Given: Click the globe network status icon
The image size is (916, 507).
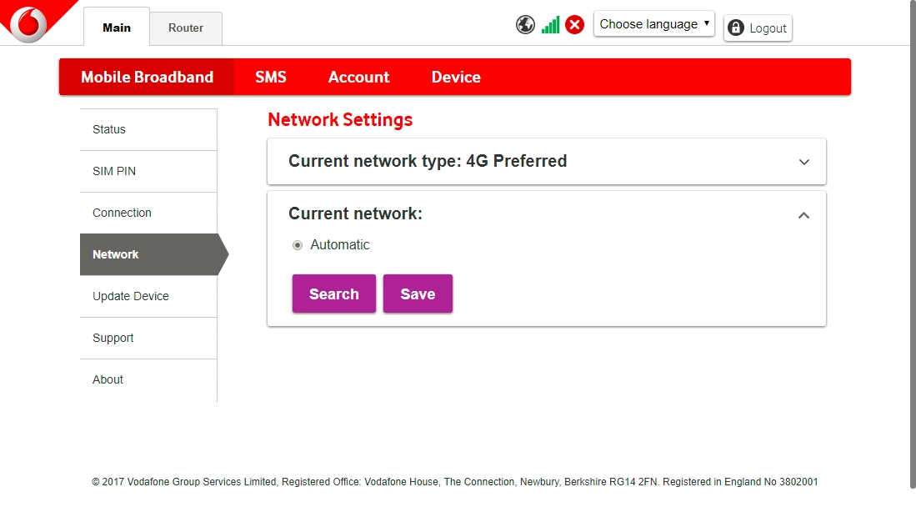Looking at the screenshot, I should point(525,25).
